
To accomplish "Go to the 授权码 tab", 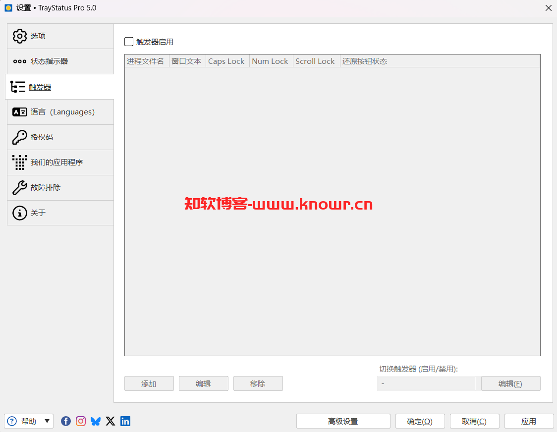I will [x=60, y=137].
